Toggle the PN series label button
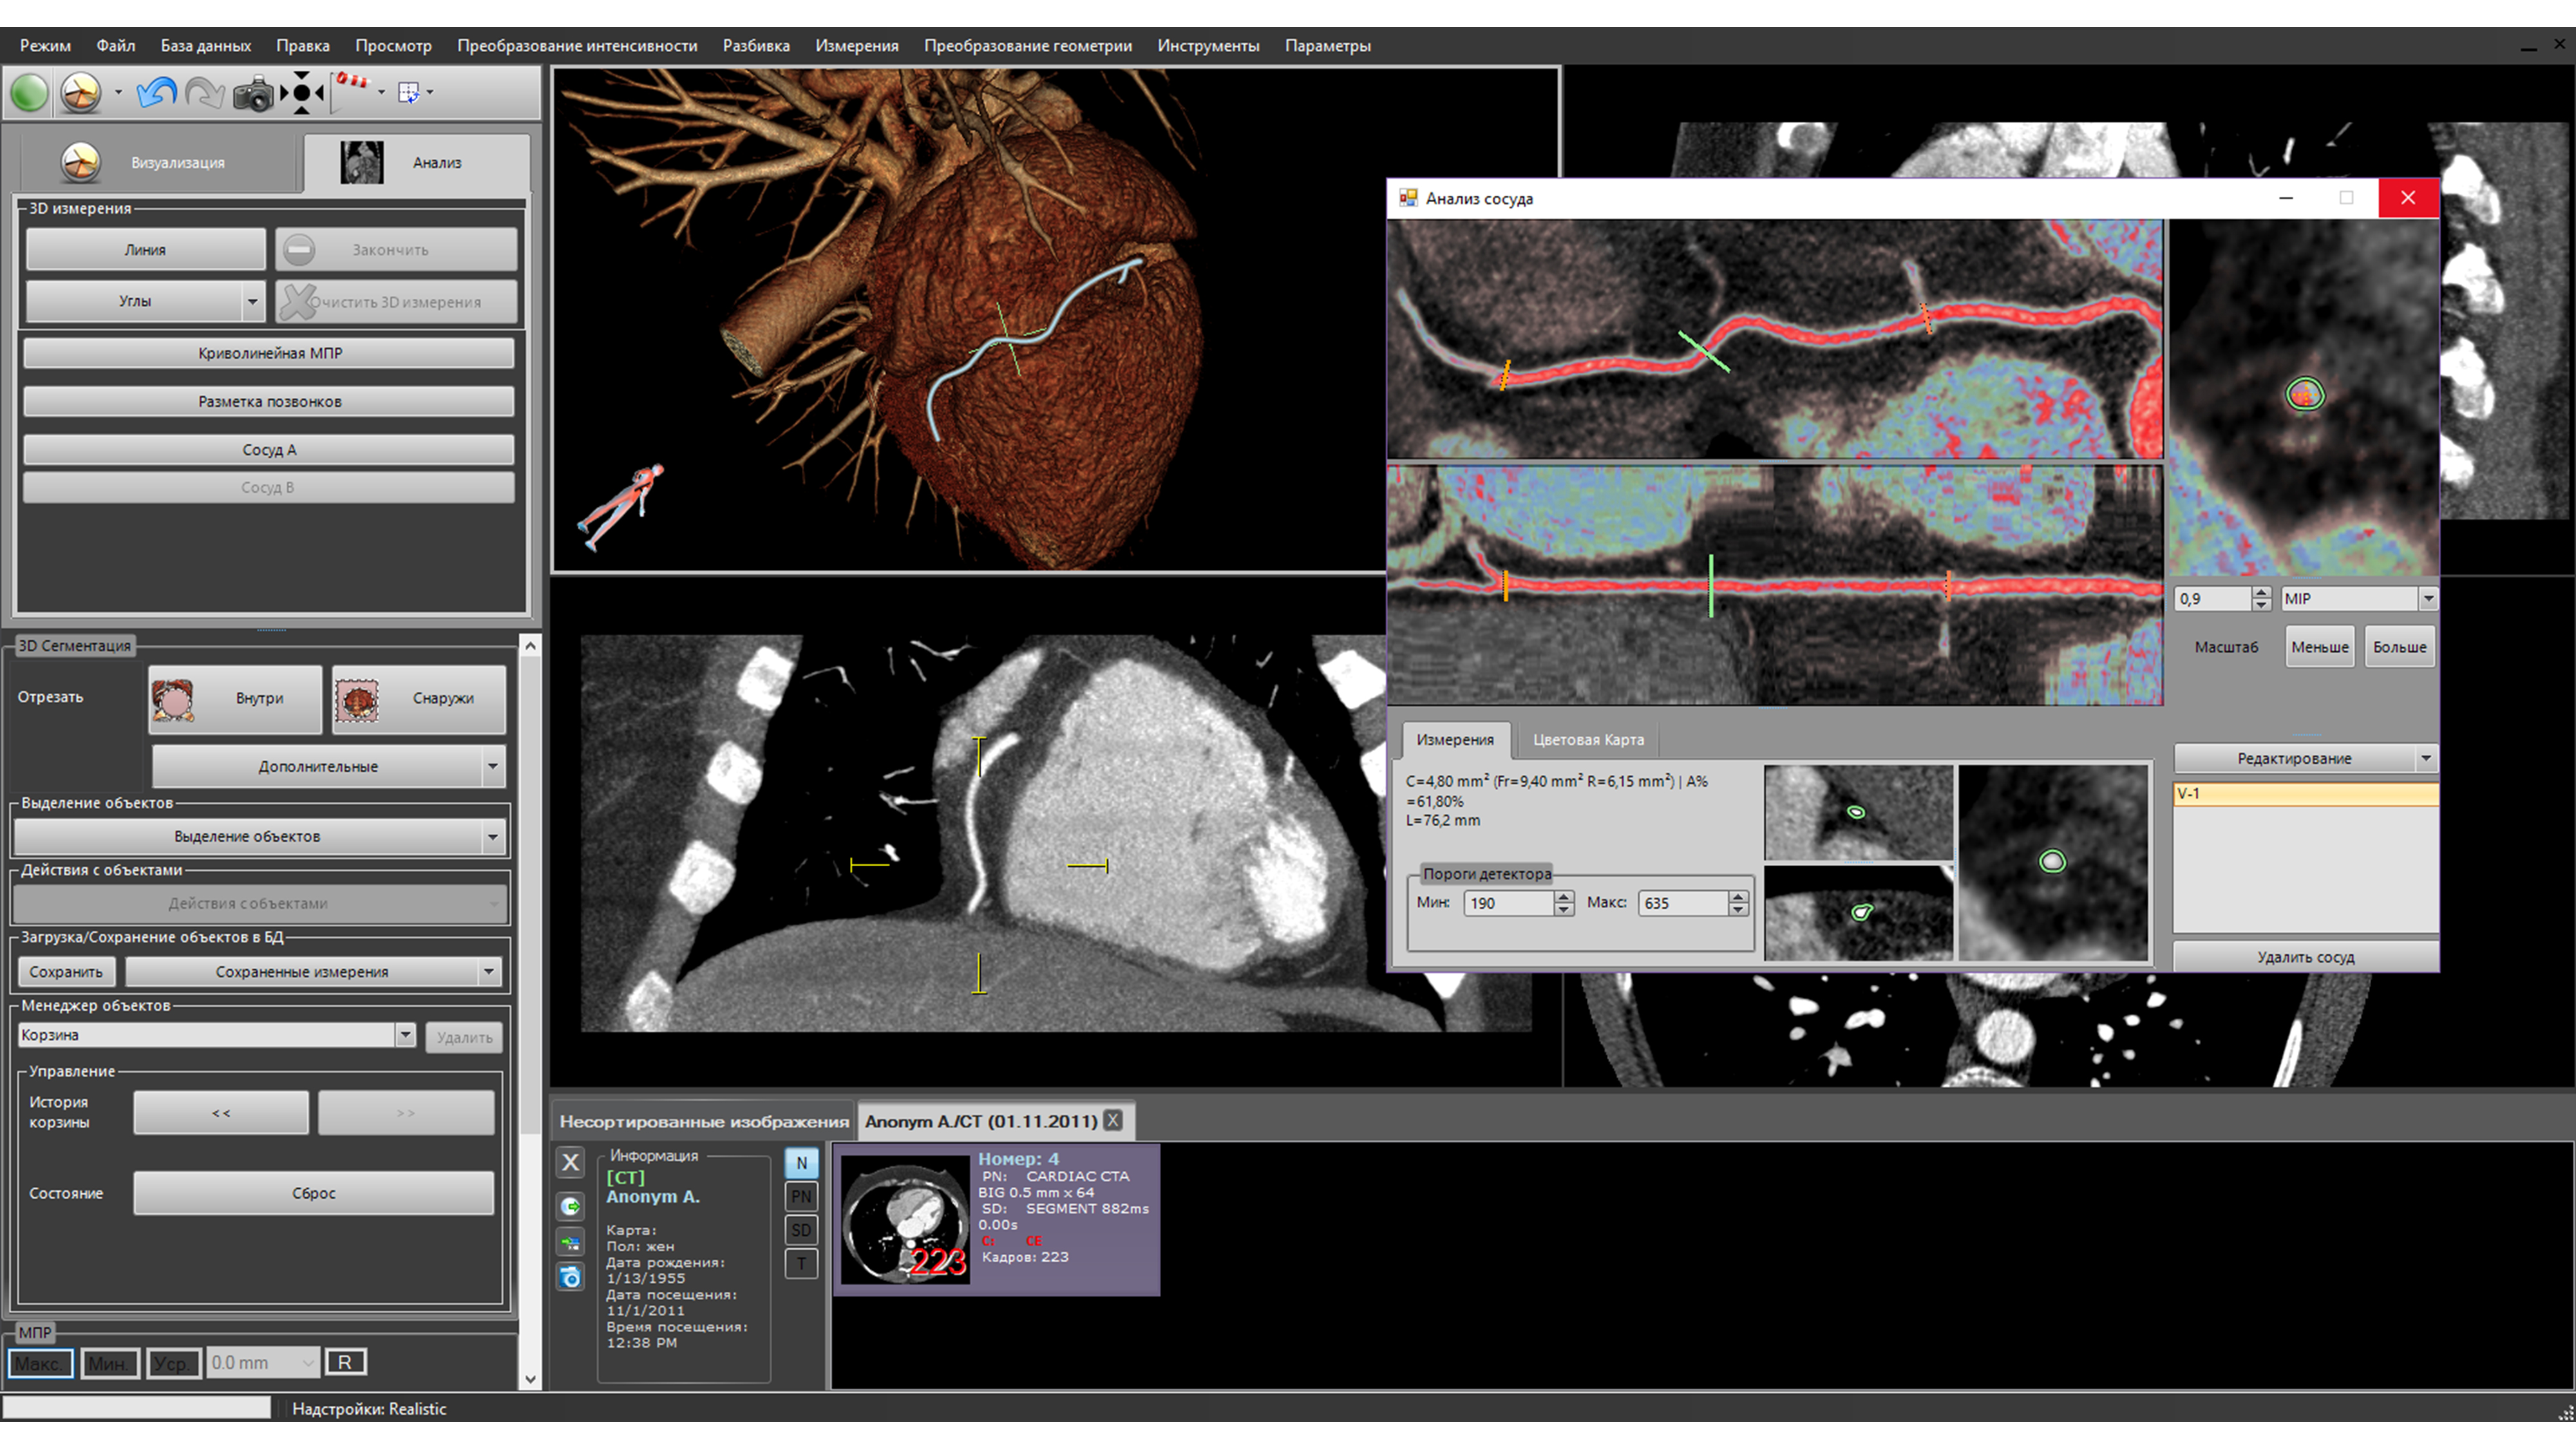 (801, 1196)
